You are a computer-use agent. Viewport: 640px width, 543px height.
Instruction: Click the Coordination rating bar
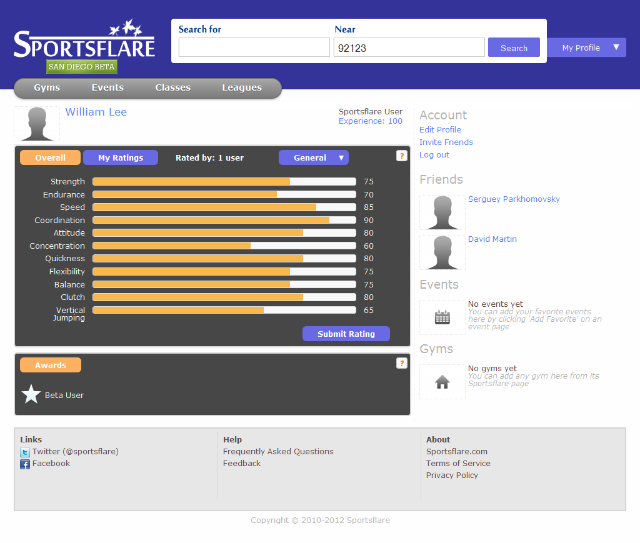(224, 221)
